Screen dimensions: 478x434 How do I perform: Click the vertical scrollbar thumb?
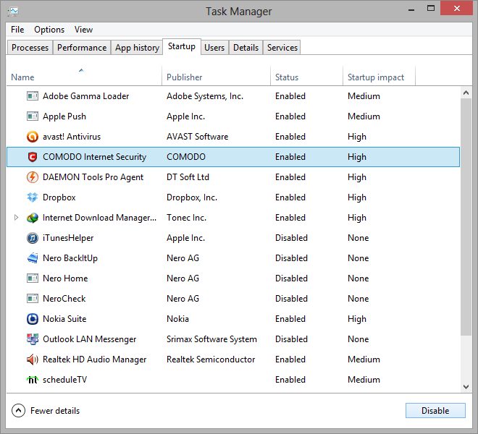[x=466, y=217]
